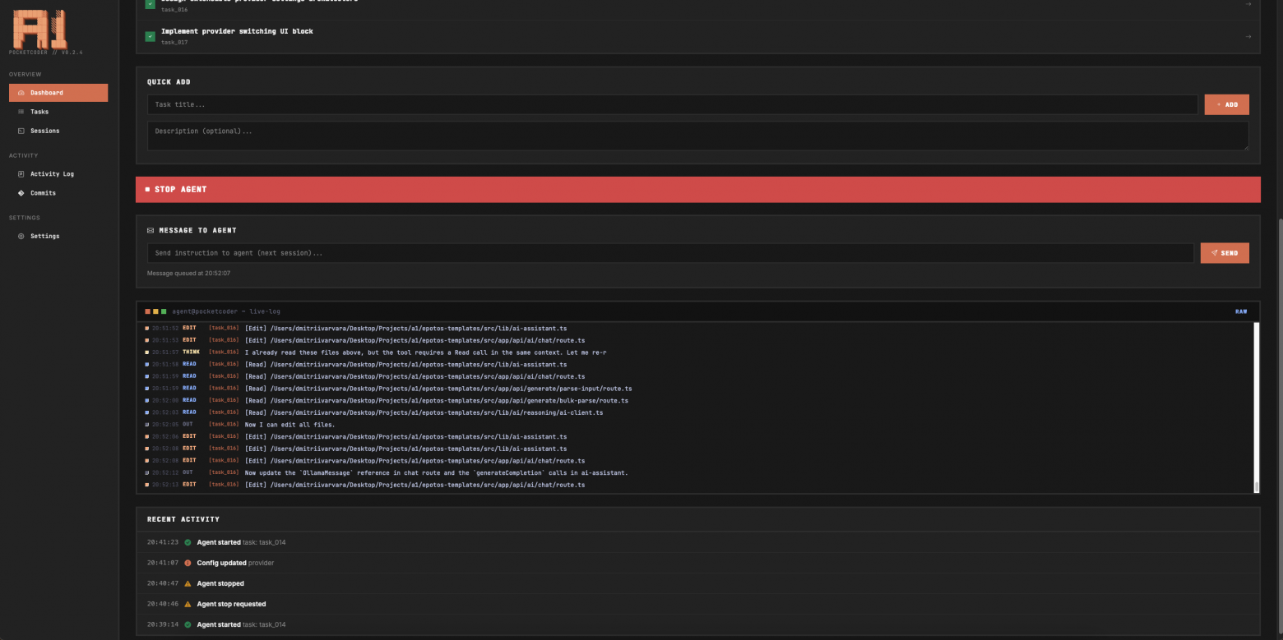Screen dimensions: 1283x640
Task: Click the live log vertical scrollbar
Action: (x=1256, y=407)
